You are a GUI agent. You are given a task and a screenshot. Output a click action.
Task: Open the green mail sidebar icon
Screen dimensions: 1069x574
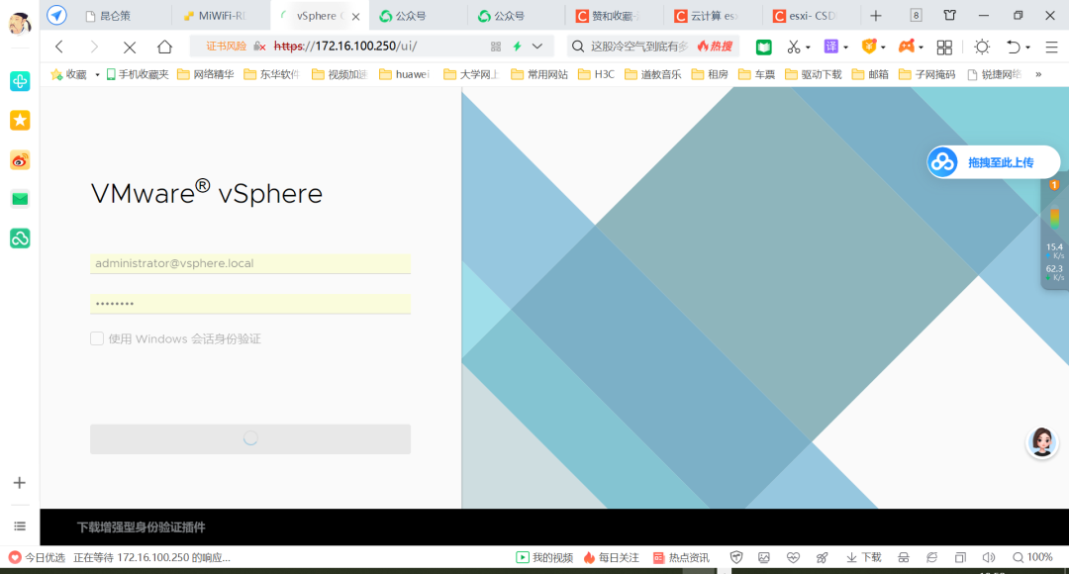(x=20, y=199)
